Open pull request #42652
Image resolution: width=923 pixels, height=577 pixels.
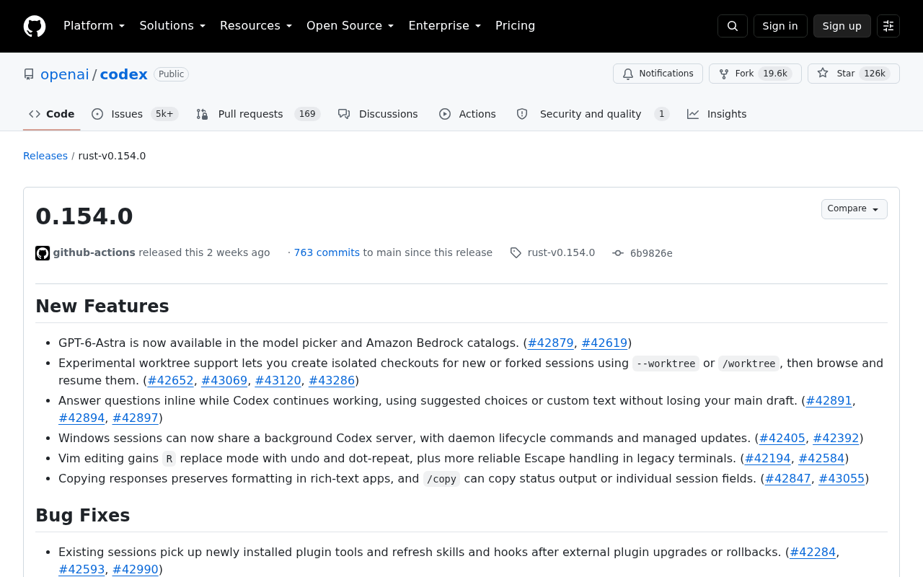[171, 380]
